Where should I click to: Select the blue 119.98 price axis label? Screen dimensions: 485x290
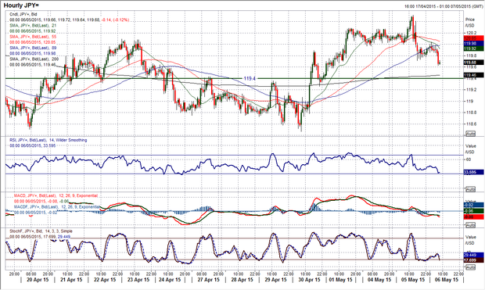[x=473, y=44]
